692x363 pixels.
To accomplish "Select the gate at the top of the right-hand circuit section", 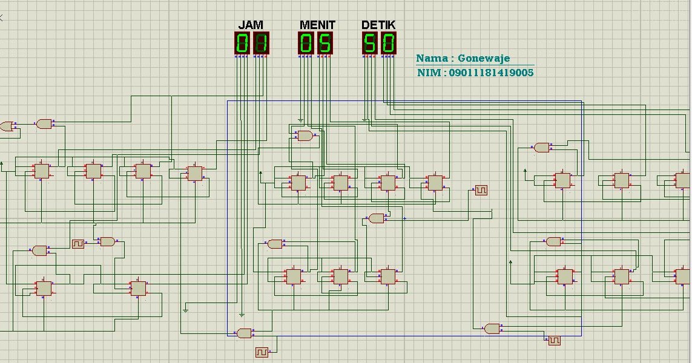I will click(541, 147).
